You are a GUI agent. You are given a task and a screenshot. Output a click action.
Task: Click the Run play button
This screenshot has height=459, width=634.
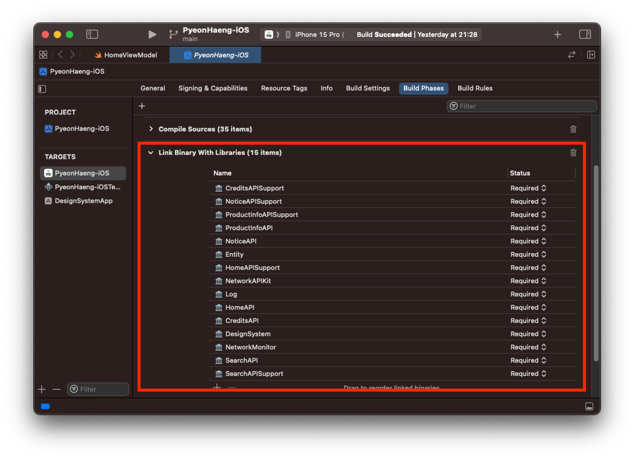[x=152, y=34]
